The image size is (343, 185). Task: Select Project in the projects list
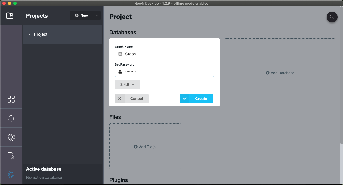pos(63,34)
